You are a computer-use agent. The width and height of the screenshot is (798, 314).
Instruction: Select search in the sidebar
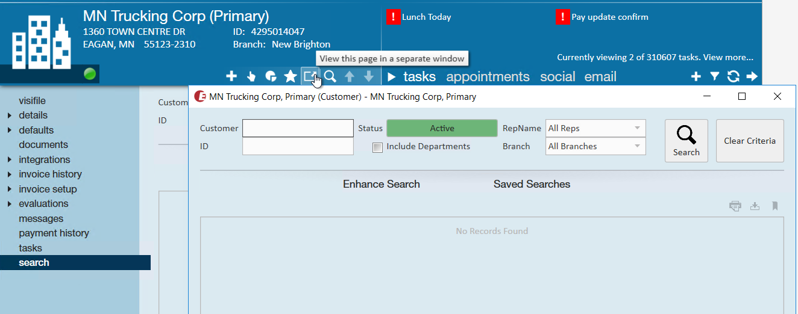tap(75, 262)
